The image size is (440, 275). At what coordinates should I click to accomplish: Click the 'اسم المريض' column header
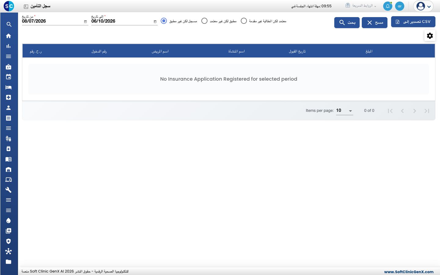tap(160, 51)
